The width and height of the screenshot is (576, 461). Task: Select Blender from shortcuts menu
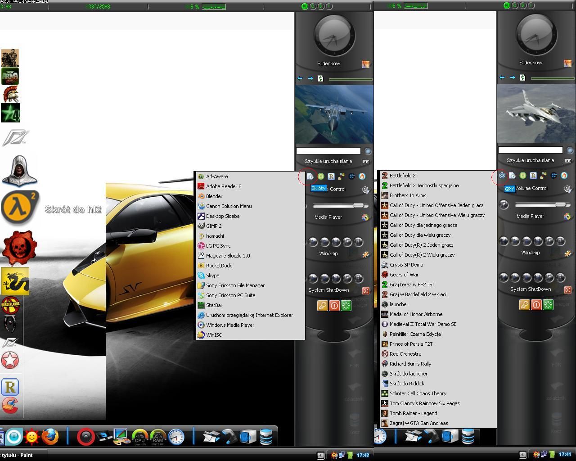click(x=250, y=196)
